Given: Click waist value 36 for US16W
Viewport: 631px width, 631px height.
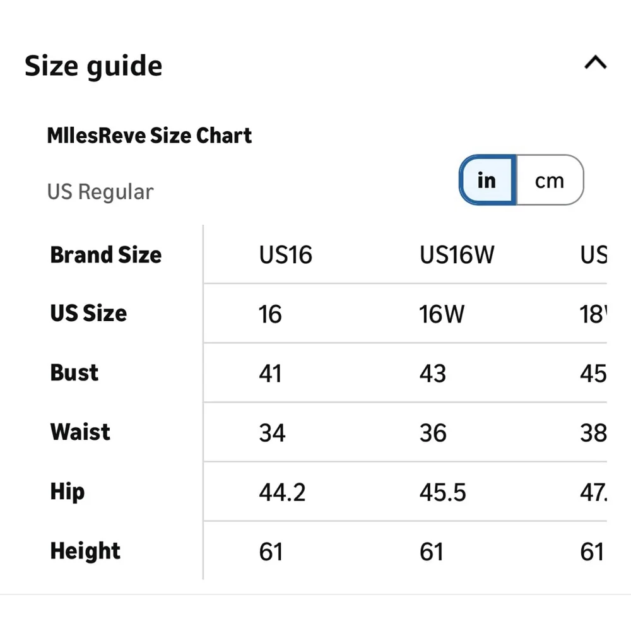Looking at the screenshot, I should [x=433, y=433].
